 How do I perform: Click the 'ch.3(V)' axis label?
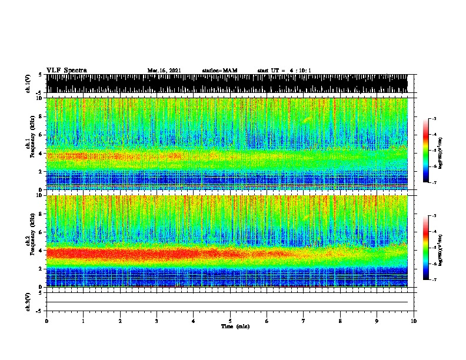(x=28, y=302)
